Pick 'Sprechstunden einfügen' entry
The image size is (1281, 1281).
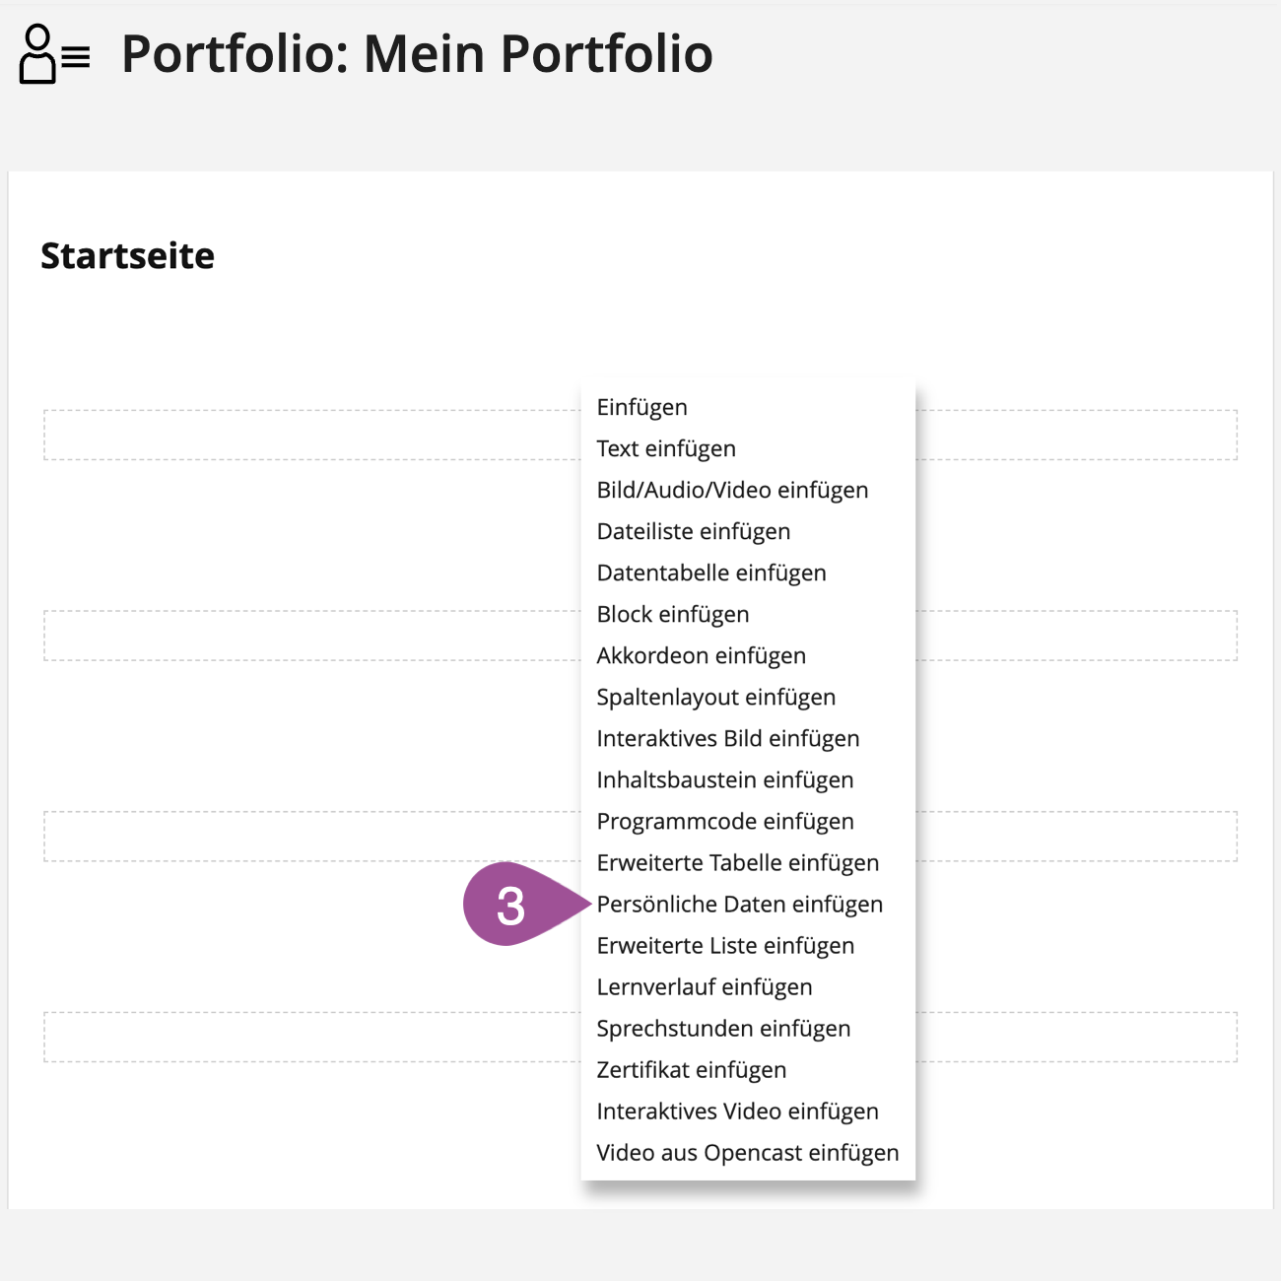(x=723, y=1029)
